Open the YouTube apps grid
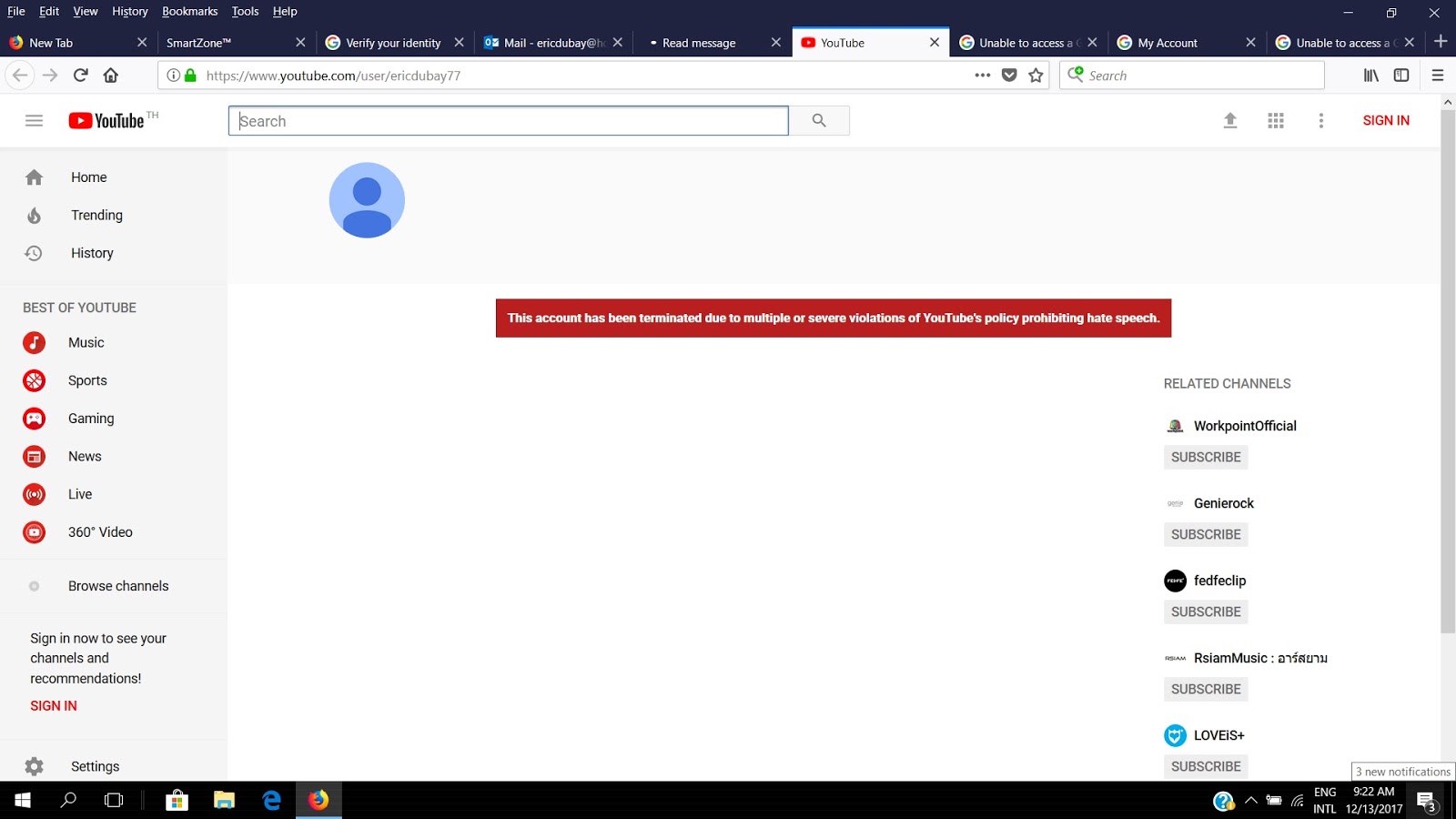 (1276, 120)
